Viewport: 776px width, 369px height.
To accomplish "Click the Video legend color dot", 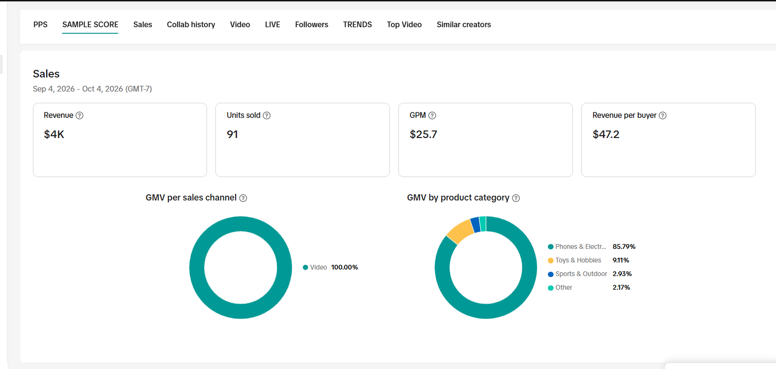I will (306, 267).
